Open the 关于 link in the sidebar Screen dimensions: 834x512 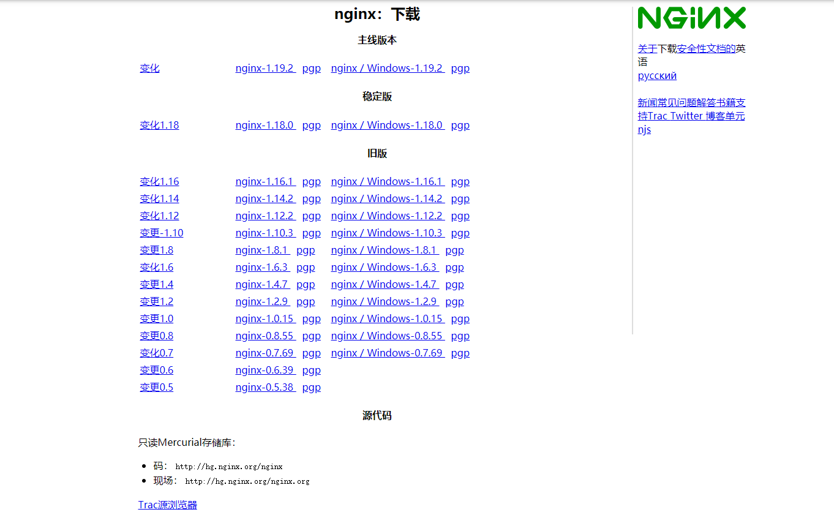[x=647, y=48]
